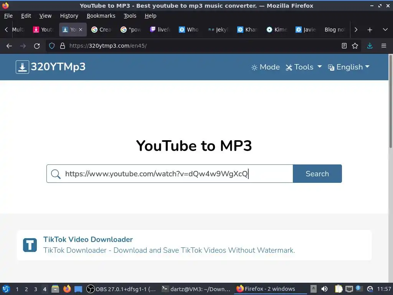Switch to the Javie tab
393x295 pixels.
[x=305, y=30]
